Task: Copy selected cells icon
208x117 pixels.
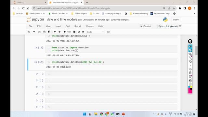Action: pos(44,32)
